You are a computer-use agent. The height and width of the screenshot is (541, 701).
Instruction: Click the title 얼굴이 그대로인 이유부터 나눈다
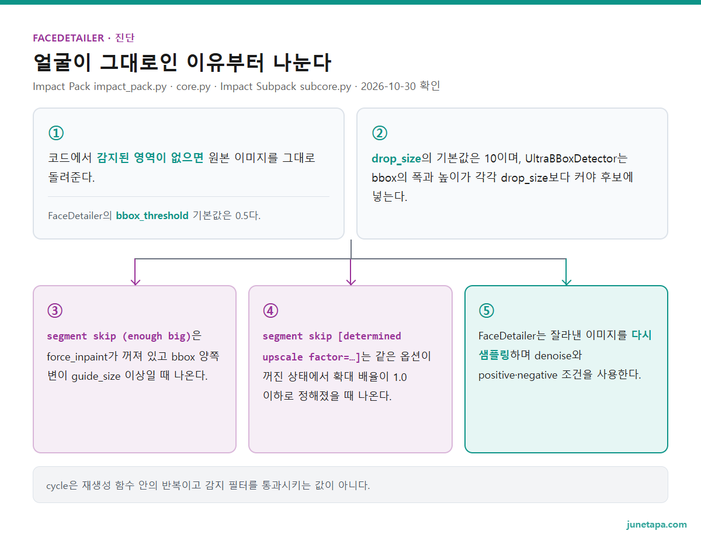[182, 61]
